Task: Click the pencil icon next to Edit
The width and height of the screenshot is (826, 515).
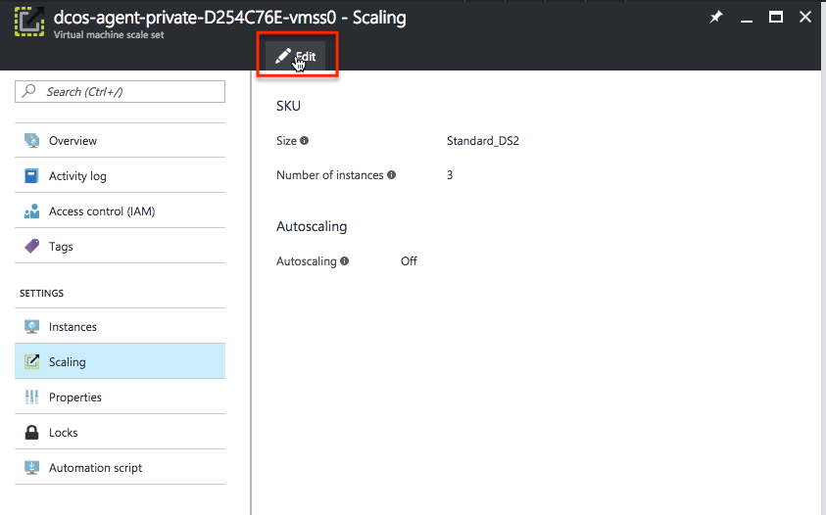Action: [x=283, y=55]
